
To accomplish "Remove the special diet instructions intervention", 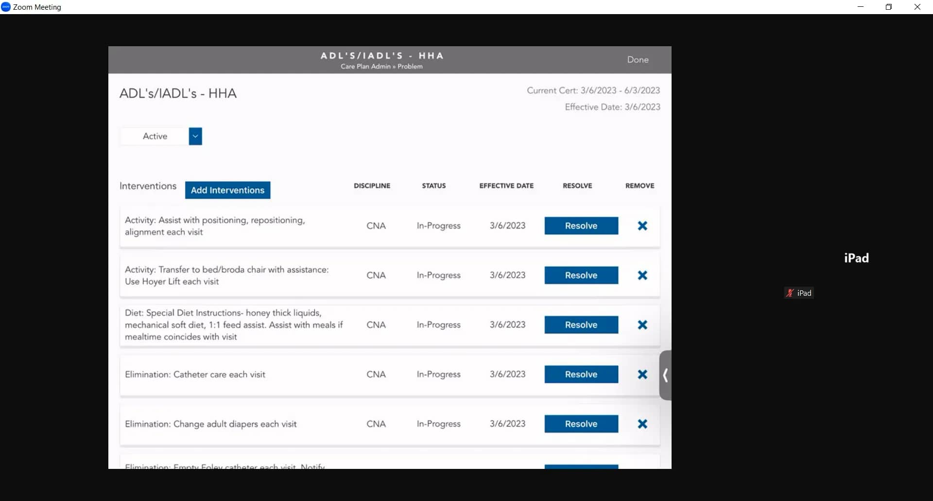I will [642, 324].
